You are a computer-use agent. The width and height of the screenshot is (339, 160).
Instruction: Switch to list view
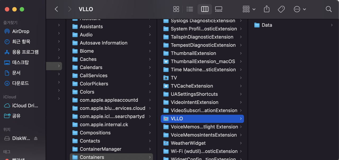tap(190, 9)
